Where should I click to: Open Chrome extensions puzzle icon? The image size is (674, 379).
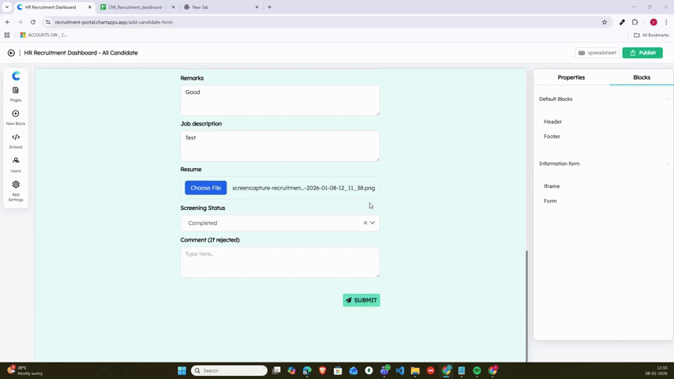click(x=635, y=22)
